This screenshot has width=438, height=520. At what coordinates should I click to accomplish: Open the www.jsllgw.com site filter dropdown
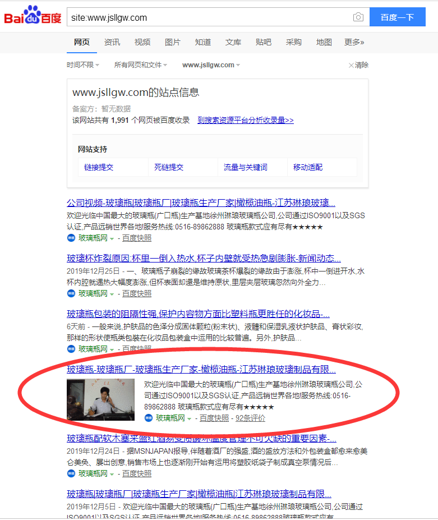[x=211, y=65]
